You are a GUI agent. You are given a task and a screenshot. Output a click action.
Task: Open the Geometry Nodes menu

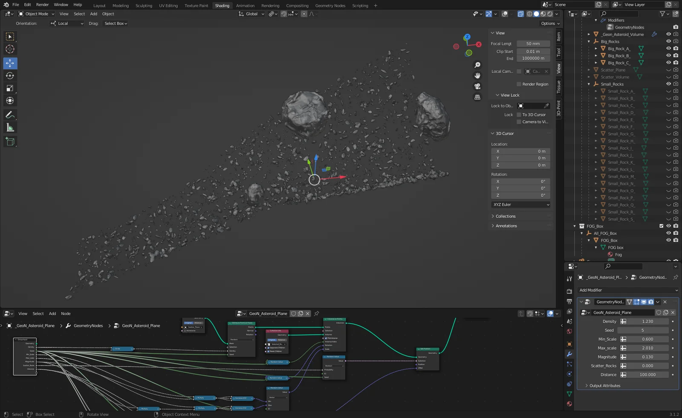(330, 6)
